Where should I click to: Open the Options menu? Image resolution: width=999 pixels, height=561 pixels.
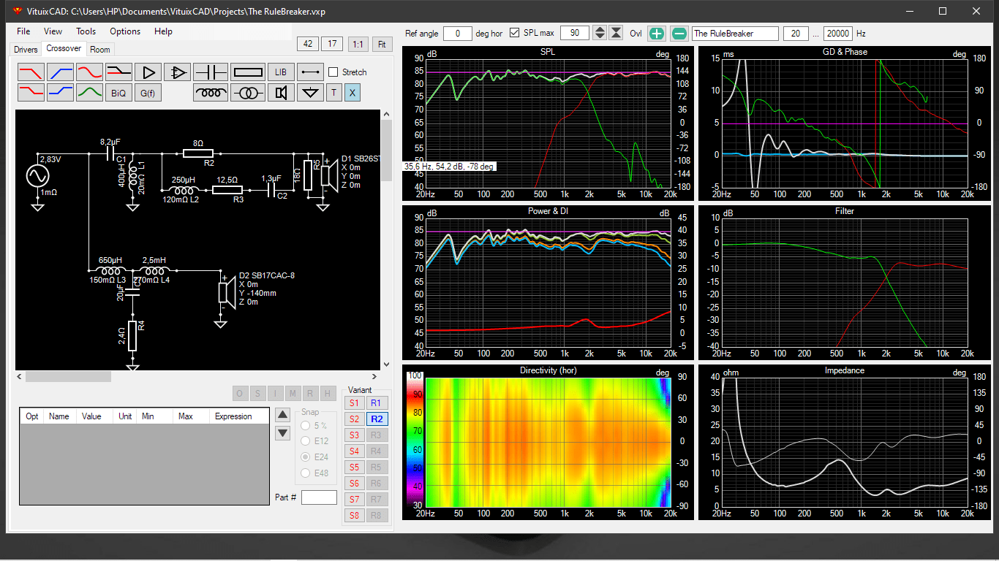click(x=125, y=31)
